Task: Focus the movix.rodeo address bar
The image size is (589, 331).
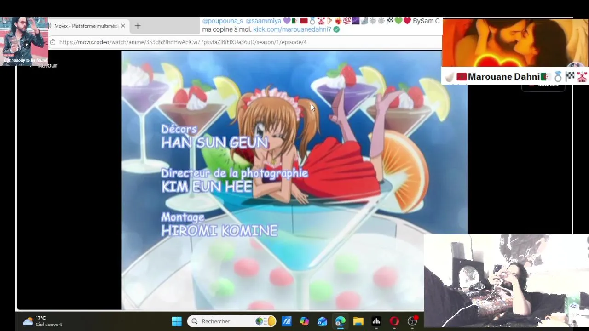Action: point(183,42)
